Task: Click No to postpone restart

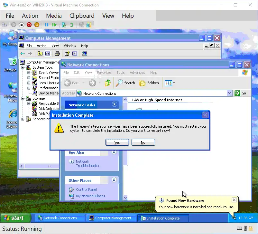Action: [143, 142]
